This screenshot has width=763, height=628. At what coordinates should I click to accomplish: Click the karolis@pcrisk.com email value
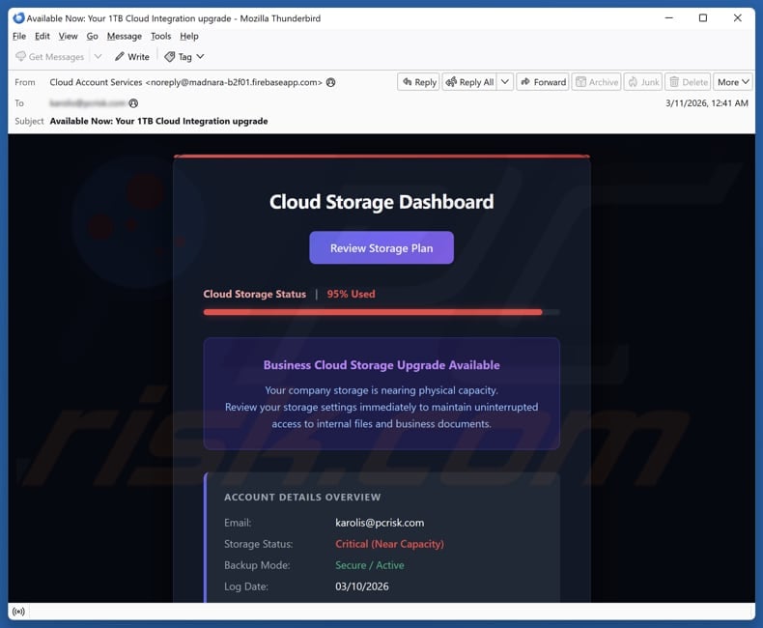pos(380,523)
